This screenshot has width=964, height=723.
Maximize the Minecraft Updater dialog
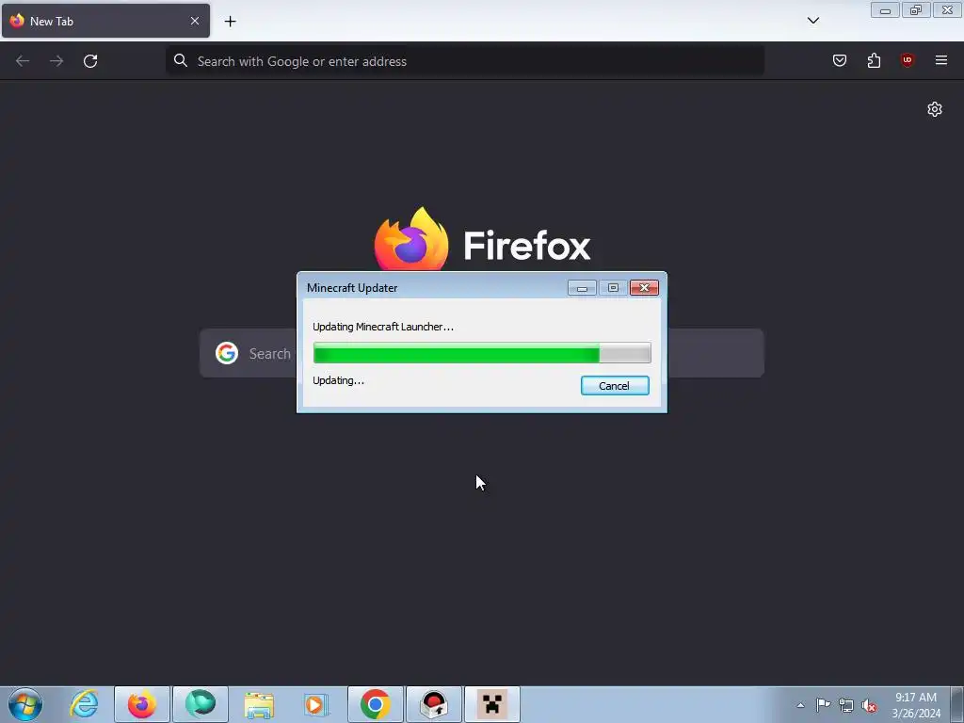[613, 288]
